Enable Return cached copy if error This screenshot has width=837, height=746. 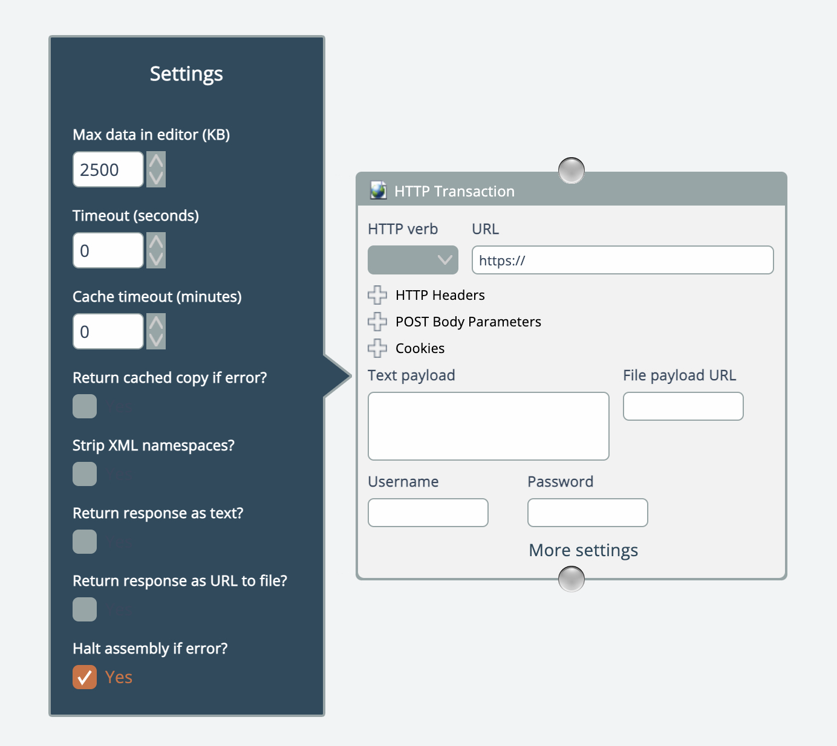click(85, 406)
